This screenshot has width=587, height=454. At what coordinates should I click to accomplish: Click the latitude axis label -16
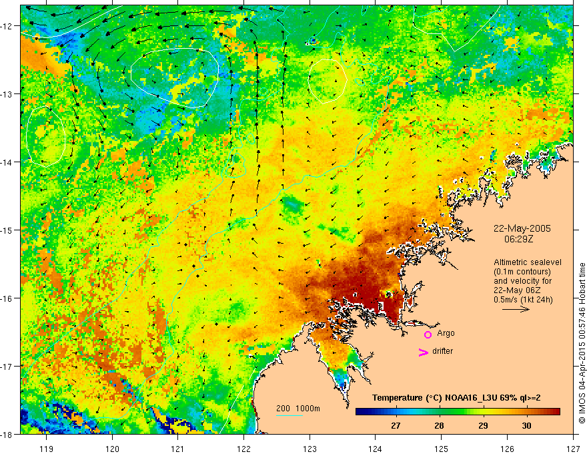click(x=7, y=298)
